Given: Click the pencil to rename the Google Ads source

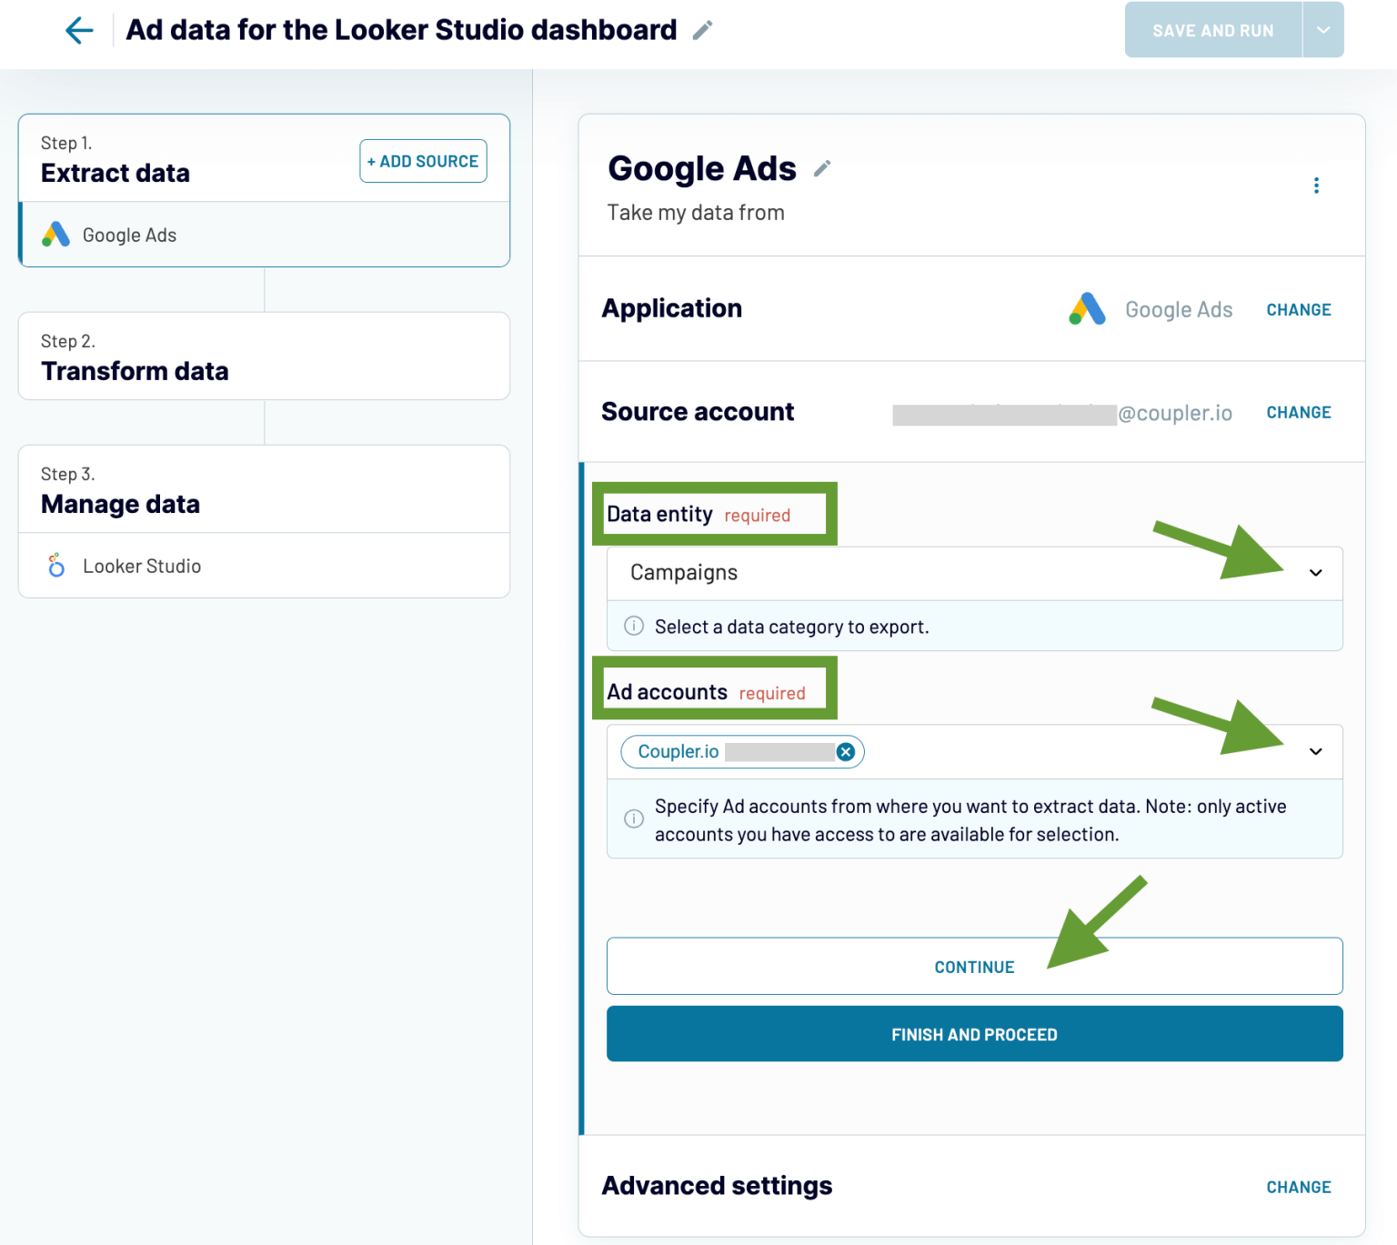Looking at the screenshot, I should pos(821,168).
